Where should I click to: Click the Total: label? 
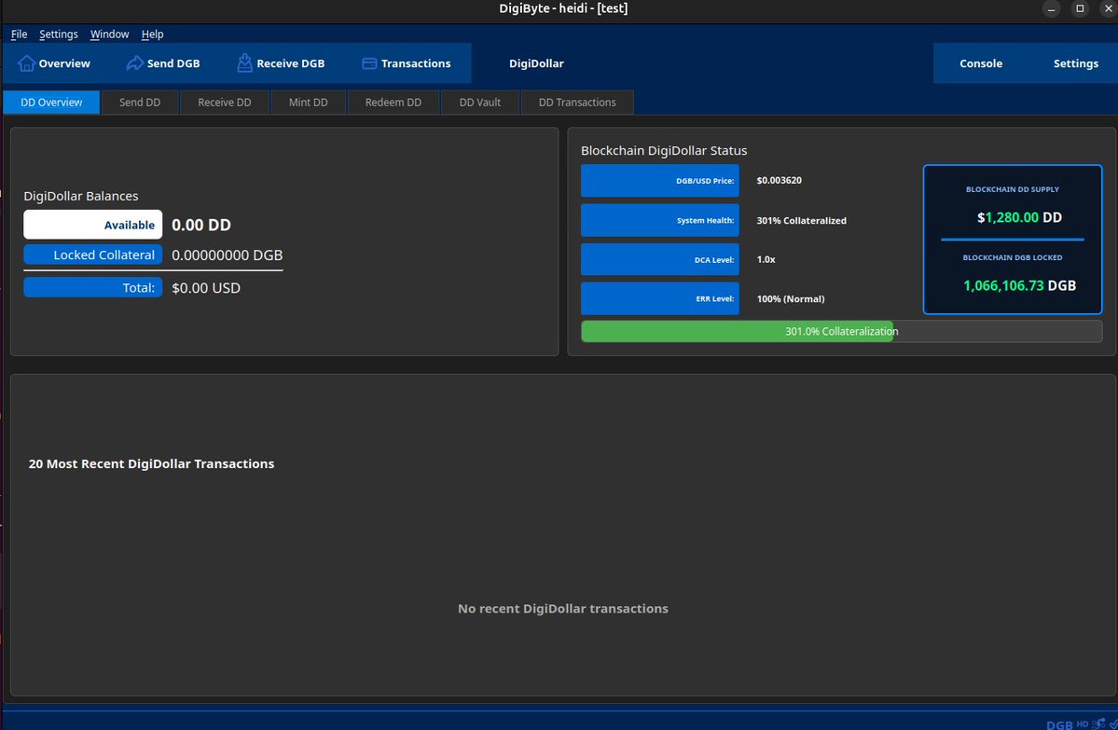click(x=92, y=287)
